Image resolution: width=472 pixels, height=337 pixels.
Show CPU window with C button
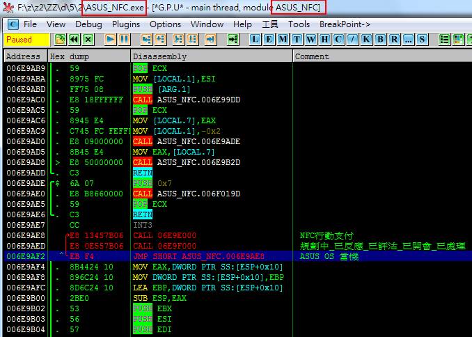[338, 40]
